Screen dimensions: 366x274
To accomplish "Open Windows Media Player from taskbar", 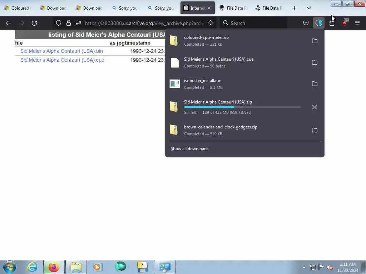I will [98, 267].
